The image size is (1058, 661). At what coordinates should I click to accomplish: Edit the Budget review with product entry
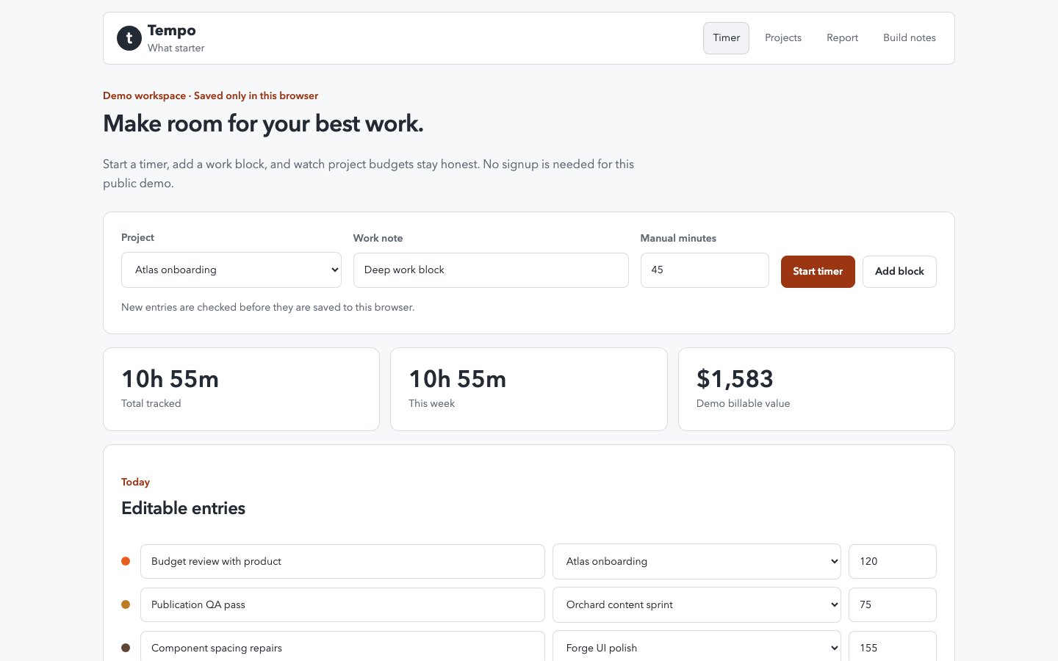click(x=342, y=561)
